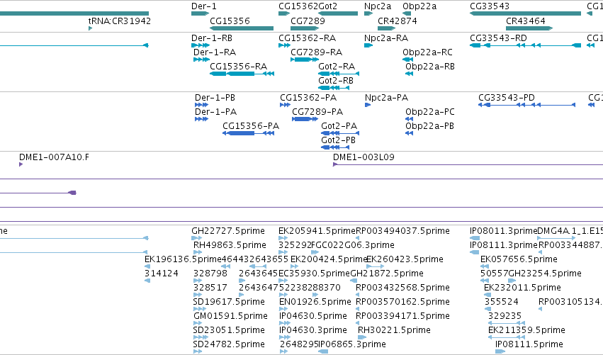
Task: Click the CG15356-PA protein label
Action: [251, 126]
